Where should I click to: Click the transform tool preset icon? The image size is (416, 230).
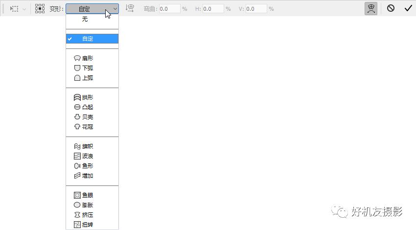(x=14, y=9)
